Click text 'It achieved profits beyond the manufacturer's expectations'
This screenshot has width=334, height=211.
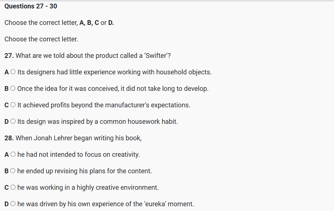point(104,105)
